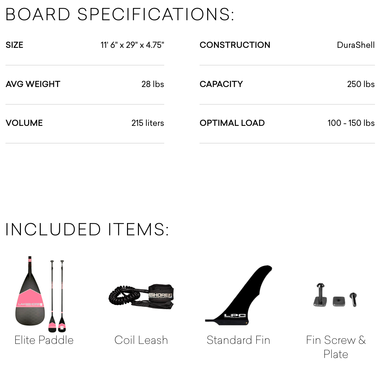Click the CAPACITY specification label
This screenshot has width=383, height=366.
click(221, 84)
